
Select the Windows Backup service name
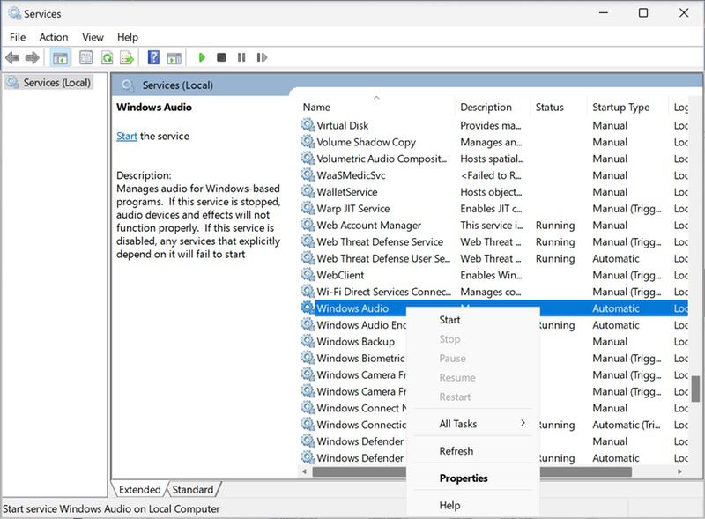pyautogui.click(x=355, y=341)
